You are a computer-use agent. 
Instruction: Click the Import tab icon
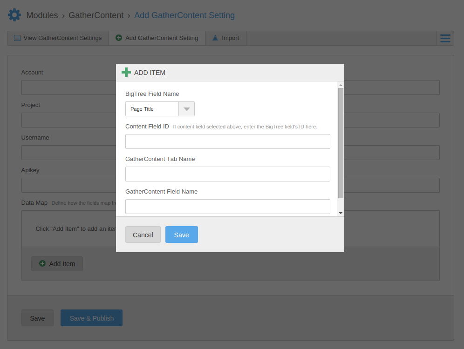215,38
